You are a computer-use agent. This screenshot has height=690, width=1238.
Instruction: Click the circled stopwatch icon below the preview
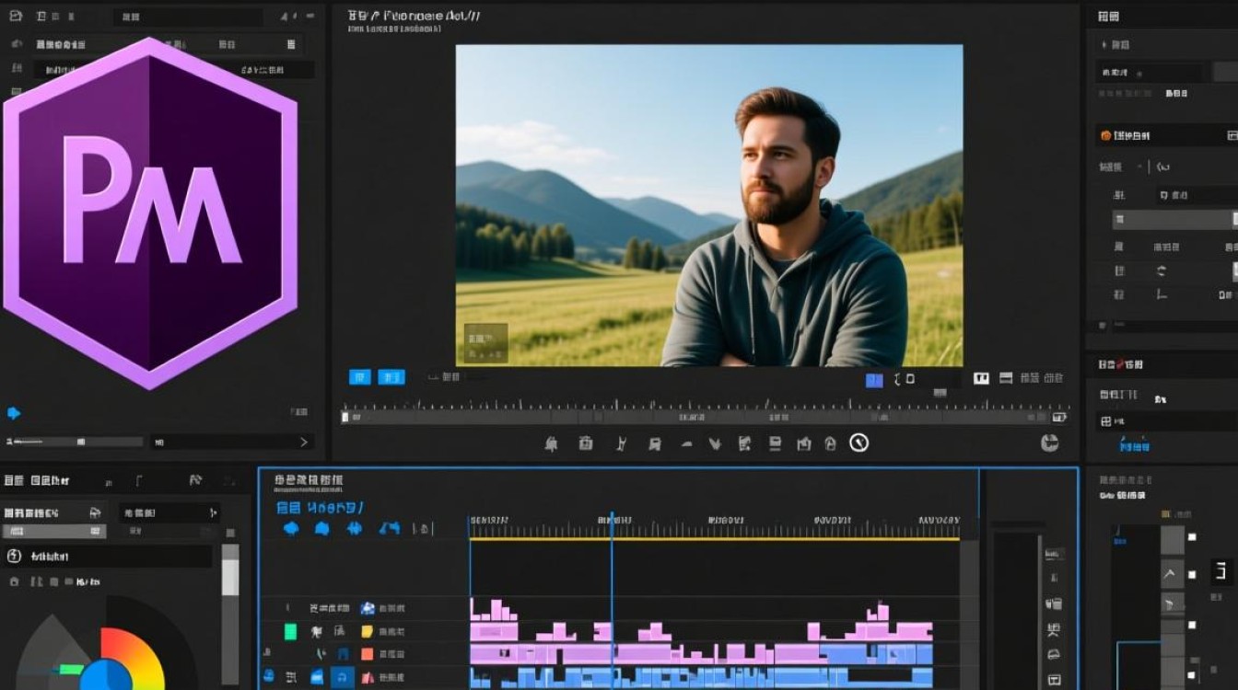(858, 443)
